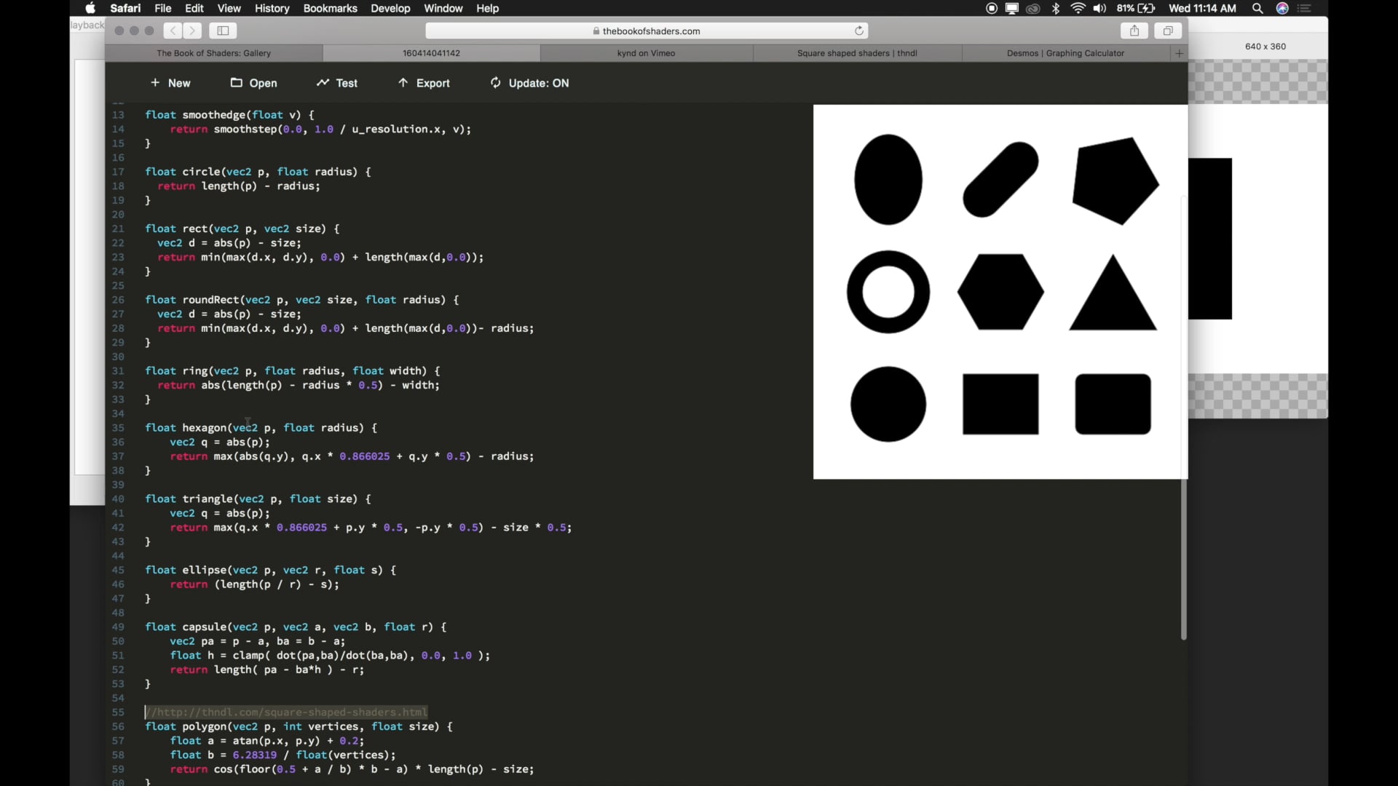
Task: Switch to the kynd on Vimeo tab
Action: [646, 53]
